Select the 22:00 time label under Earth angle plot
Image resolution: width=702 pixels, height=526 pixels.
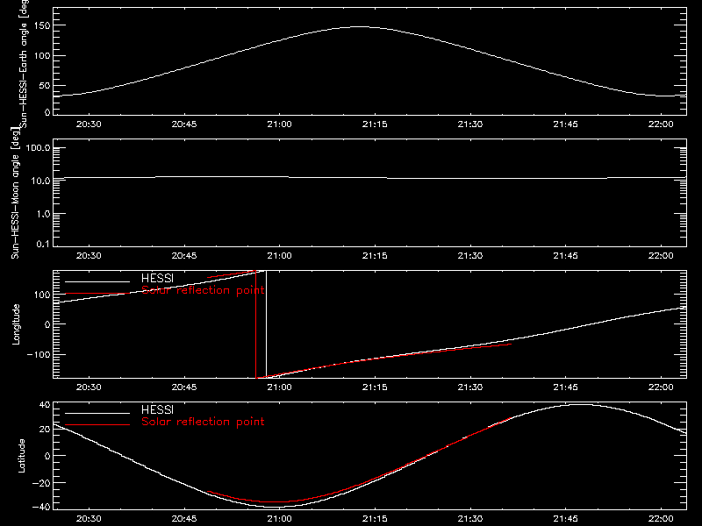[x=661, y=124]
